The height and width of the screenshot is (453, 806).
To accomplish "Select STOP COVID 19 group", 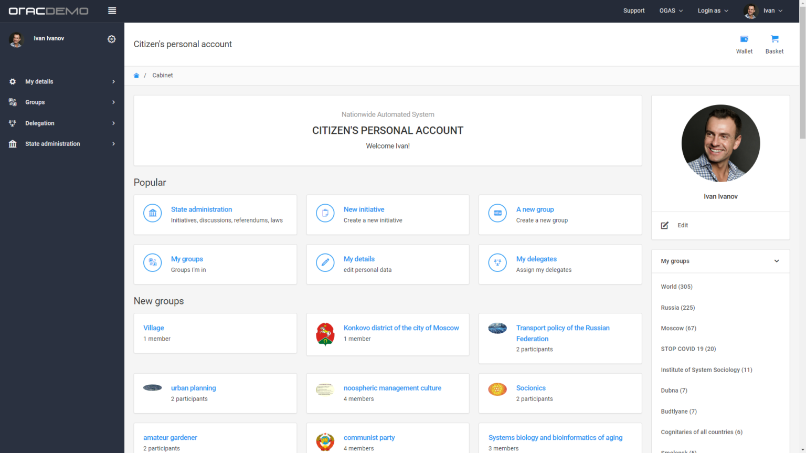I will pos(688,349).
